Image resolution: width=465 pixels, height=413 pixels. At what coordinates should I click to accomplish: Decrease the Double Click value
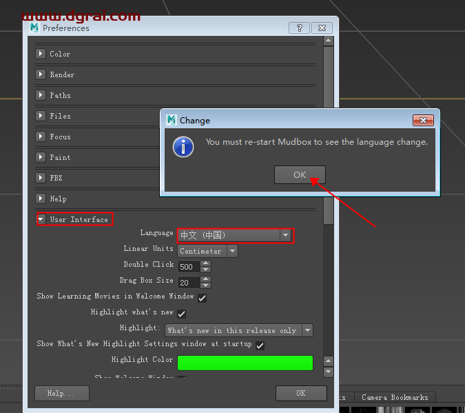coord(205,270)
